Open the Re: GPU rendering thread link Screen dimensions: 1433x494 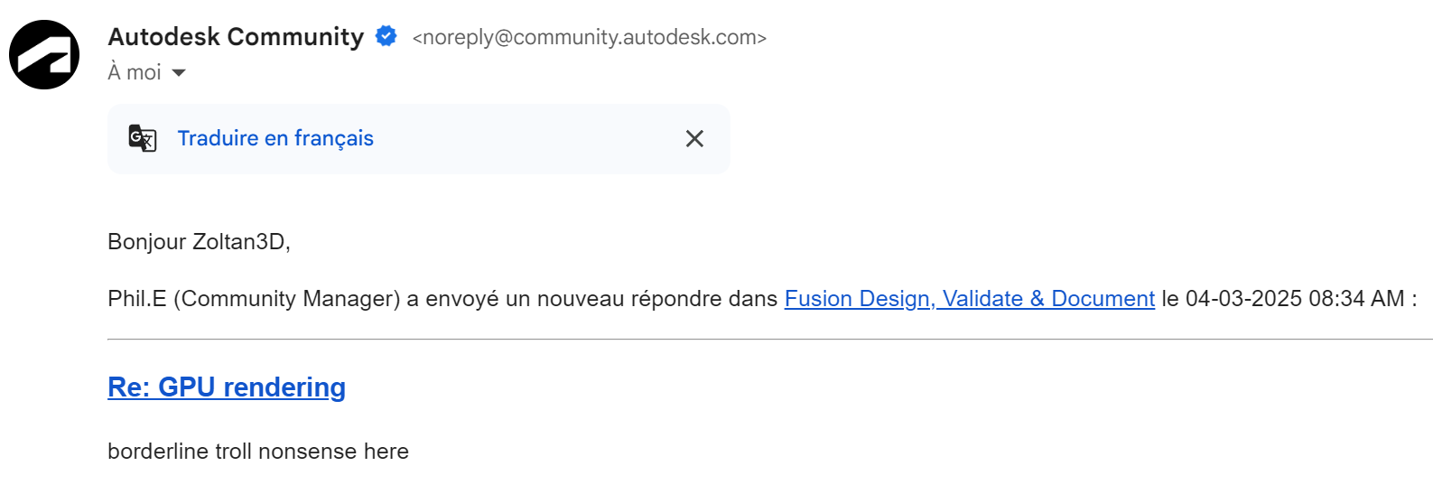(x=227, y=387)
